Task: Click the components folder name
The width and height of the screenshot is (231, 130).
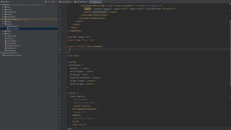Action: pyautogui.click(x=11, y=12)
